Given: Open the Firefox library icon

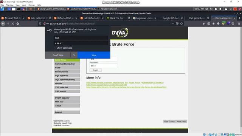Looking at the screenshot, I should (204, 23).
